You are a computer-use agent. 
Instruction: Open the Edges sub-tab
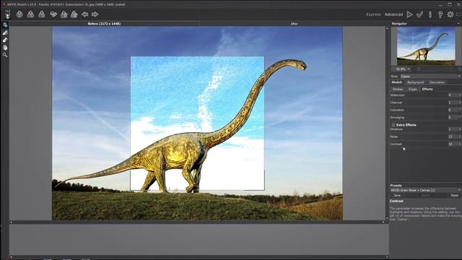(413, 89)
